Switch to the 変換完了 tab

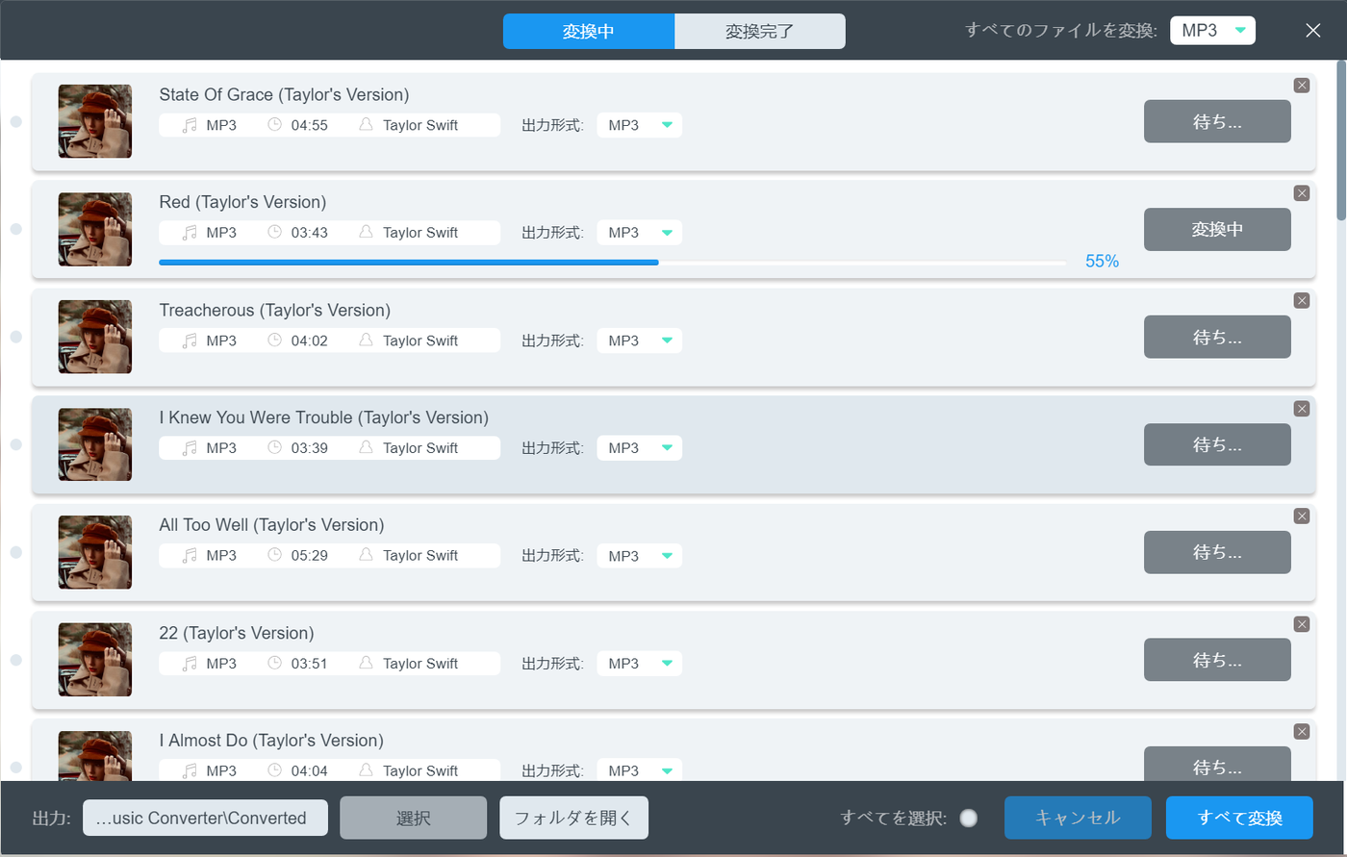coord(760,31)
